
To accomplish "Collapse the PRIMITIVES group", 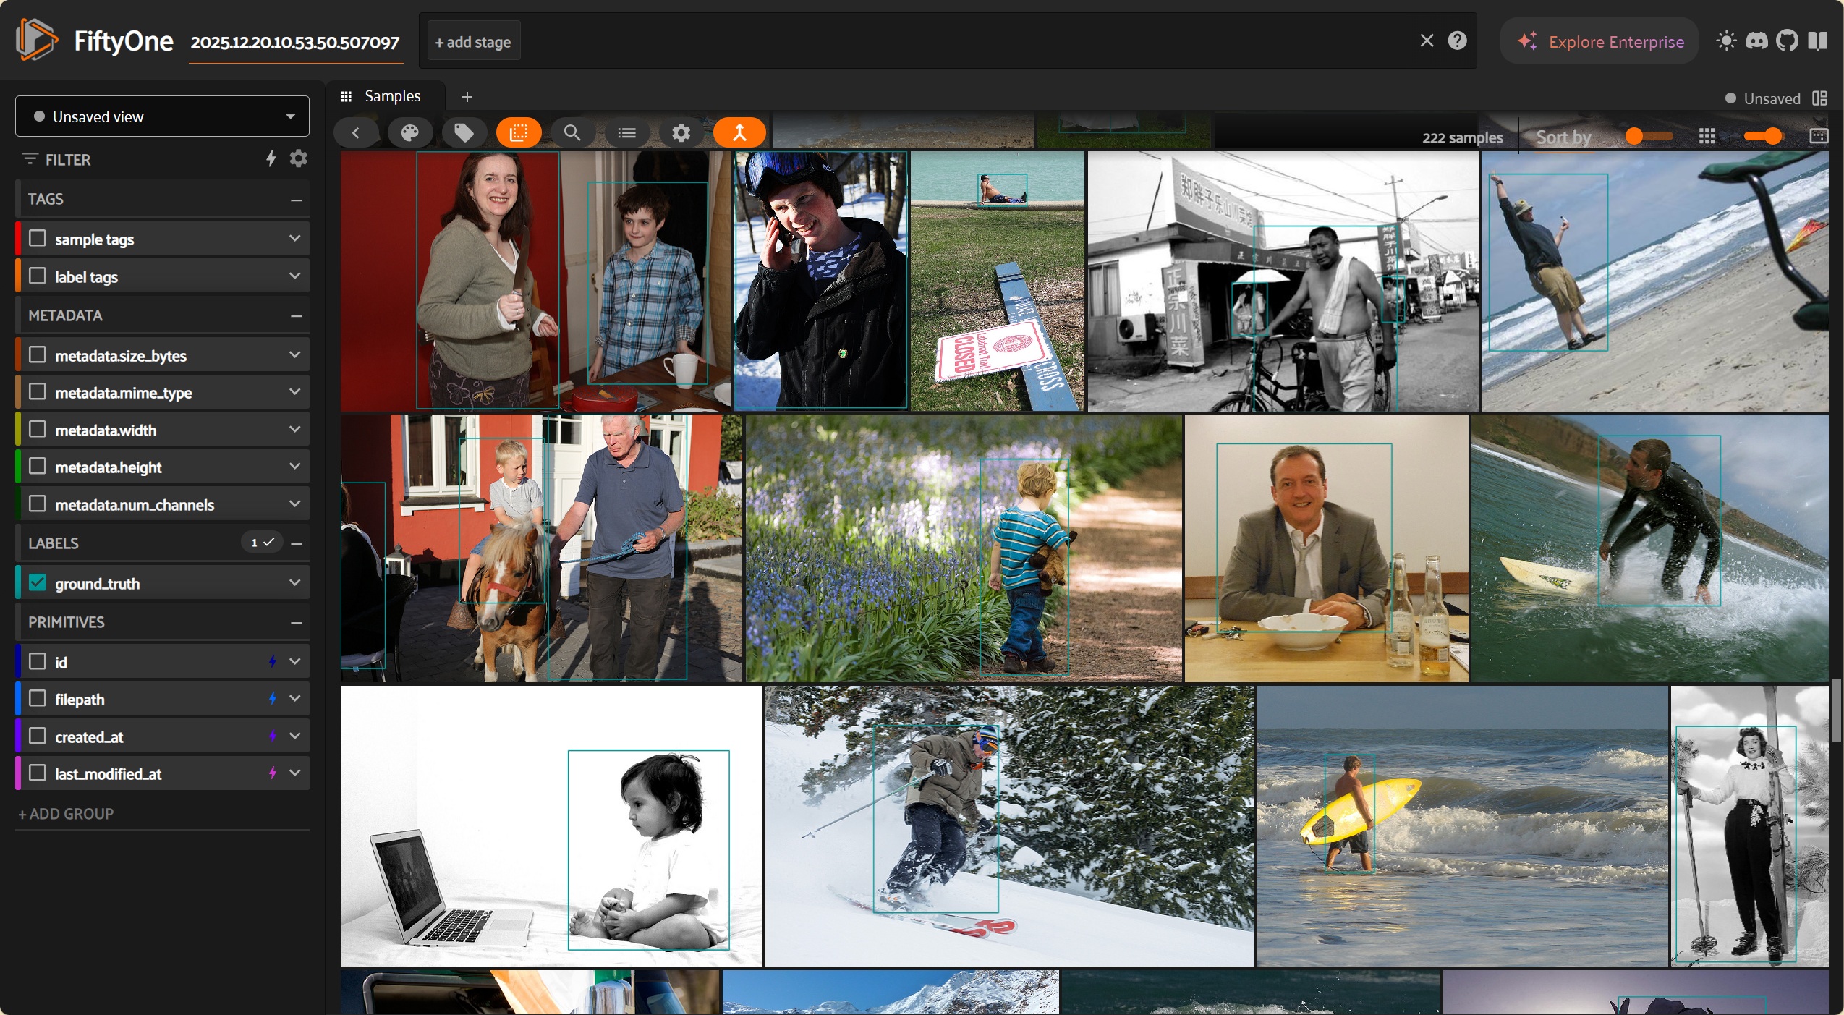I will [296, 622].
